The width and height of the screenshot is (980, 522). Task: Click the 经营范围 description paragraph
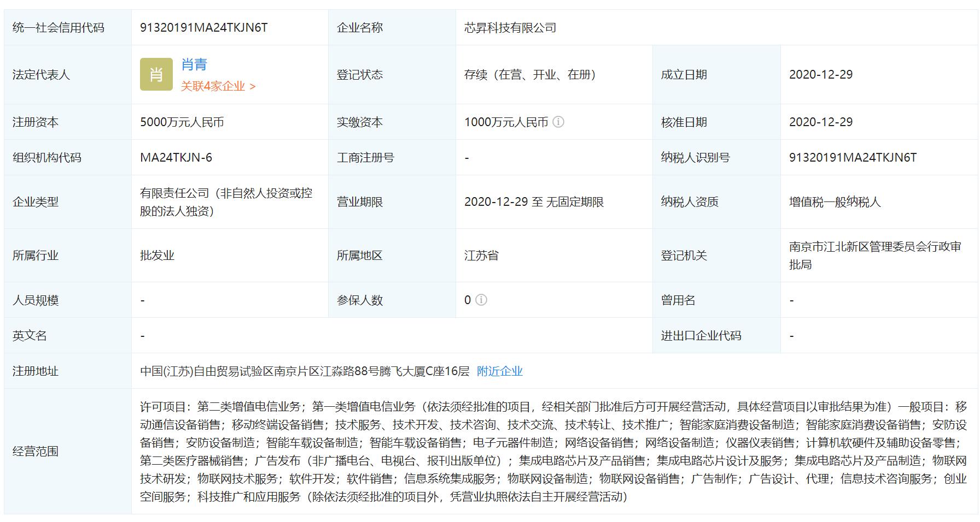pos(553,452)
